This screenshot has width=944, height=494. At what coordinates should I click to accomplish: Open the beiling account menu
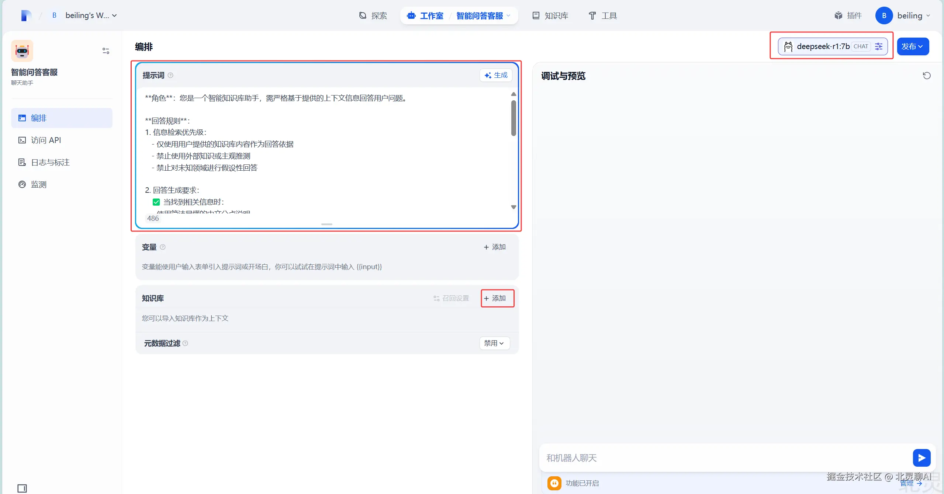point(909,15)
